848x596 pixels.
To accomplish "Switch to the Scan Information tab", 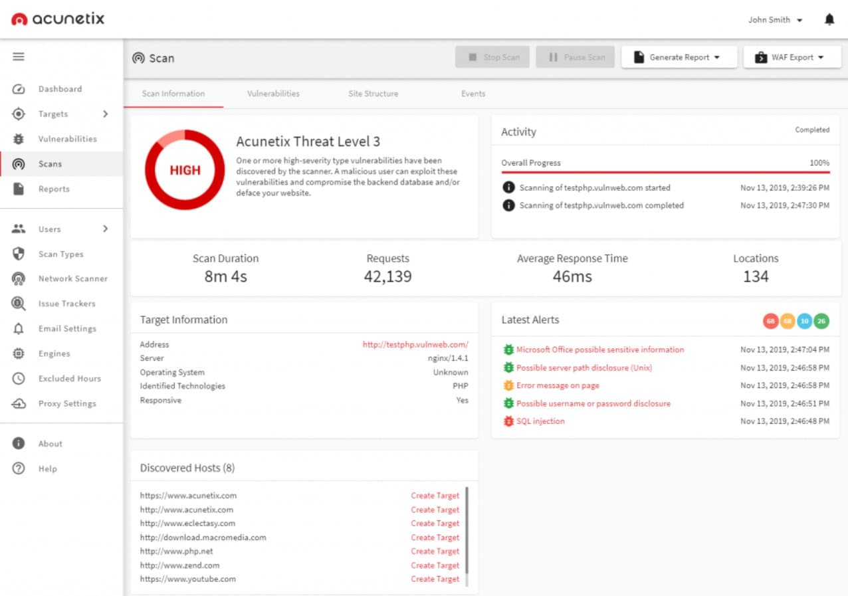I will coord(173,94).
